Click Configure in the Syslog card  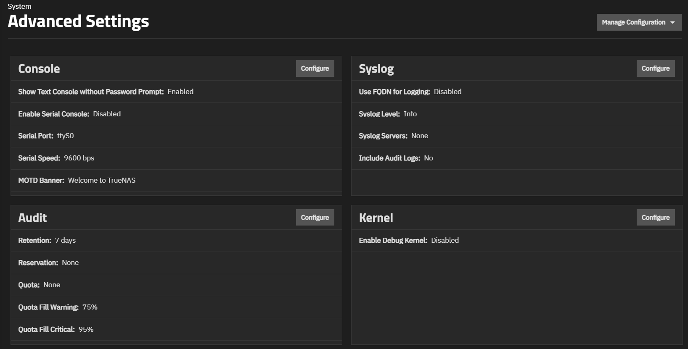pyautogui.click(x=655, y=68)
